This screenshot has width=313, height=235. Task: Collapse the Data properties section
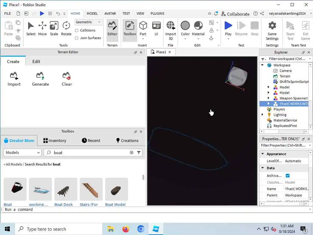pos(263,168)
